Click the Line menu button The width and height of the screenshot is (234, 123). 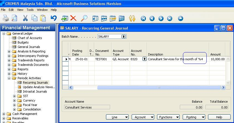pyautogui.click(x=117, y=117)
